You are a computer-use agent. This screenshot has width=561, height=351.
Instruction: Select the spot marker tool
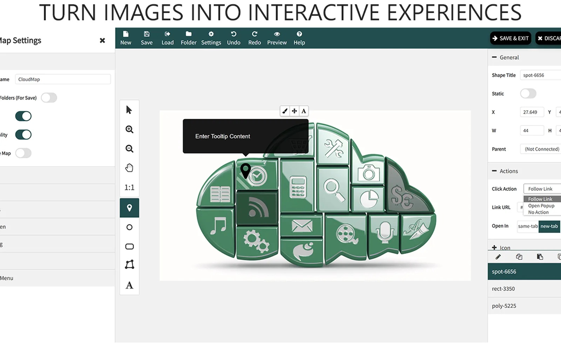tap(129, 208)
